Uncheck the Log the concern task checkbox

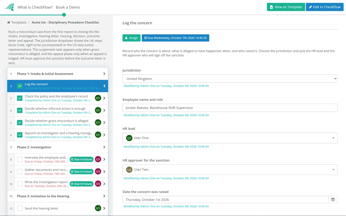click(x=20, y=86)
